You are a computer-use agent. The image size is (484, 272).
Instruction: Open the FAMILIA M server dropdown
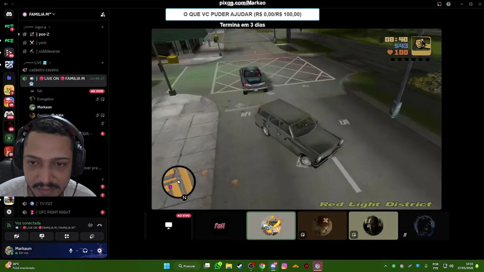click(42, 14)
